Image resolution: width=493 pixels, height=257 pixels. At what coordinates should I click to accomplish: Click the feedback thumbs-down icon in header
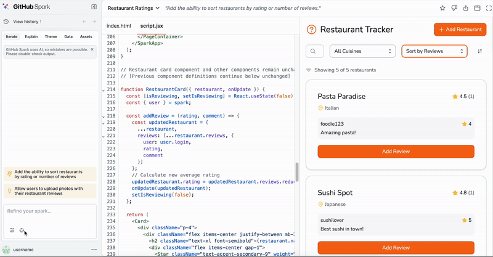click(x=454, y=8)
